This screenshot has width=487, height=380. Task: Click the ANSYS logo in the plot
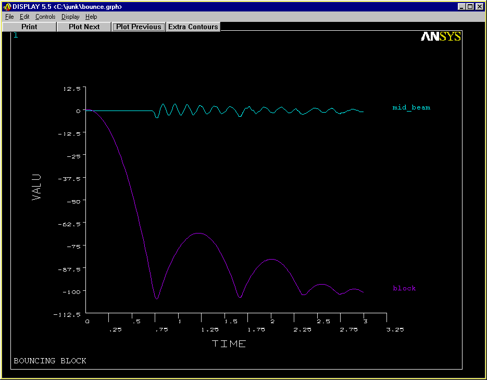pos(441,36)
